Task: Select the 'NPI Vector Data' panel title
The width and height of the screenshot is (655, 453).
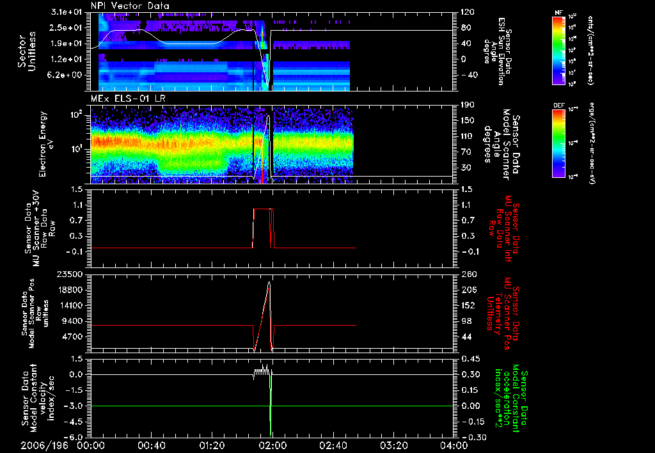Action: tap(130, 6)
